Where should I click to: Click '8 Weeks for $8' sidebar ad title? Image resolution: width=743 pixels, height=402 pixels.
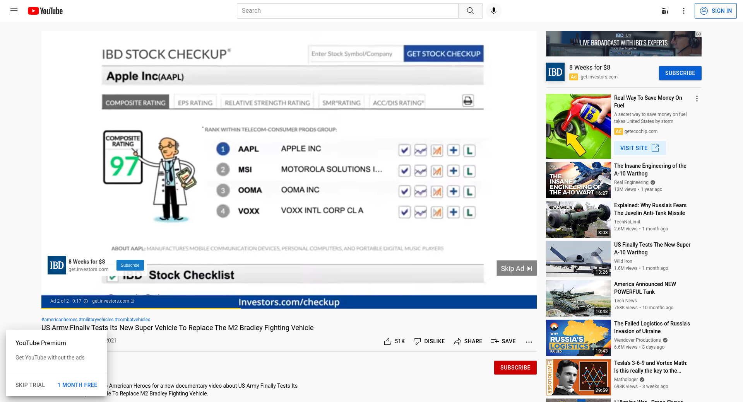(590, 67)
